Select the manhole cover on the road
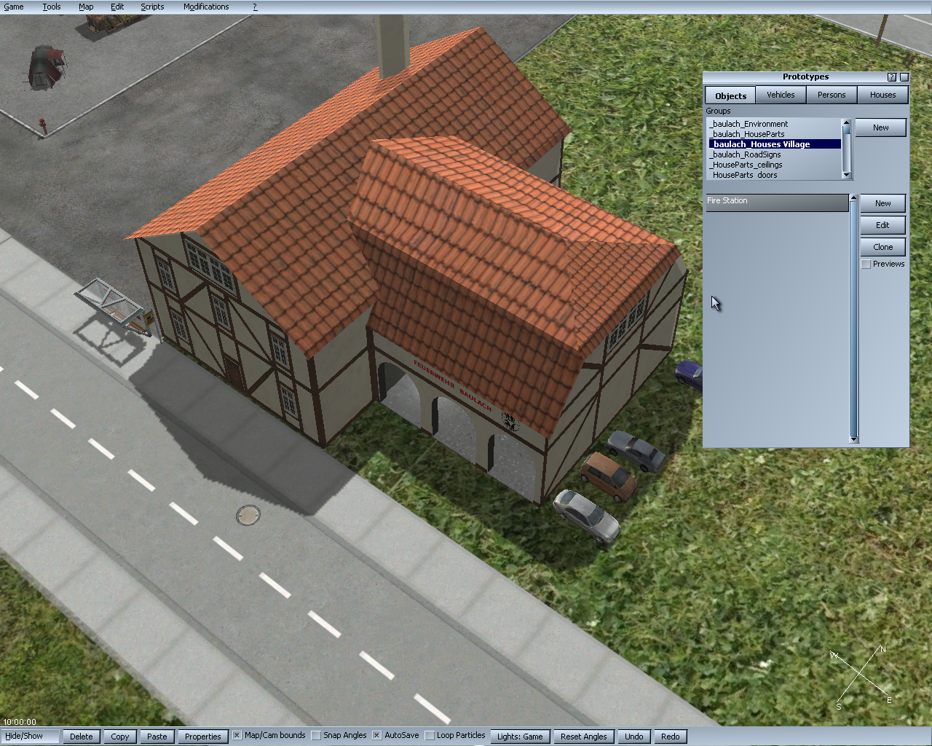932x746 pixels. (248, 516)
